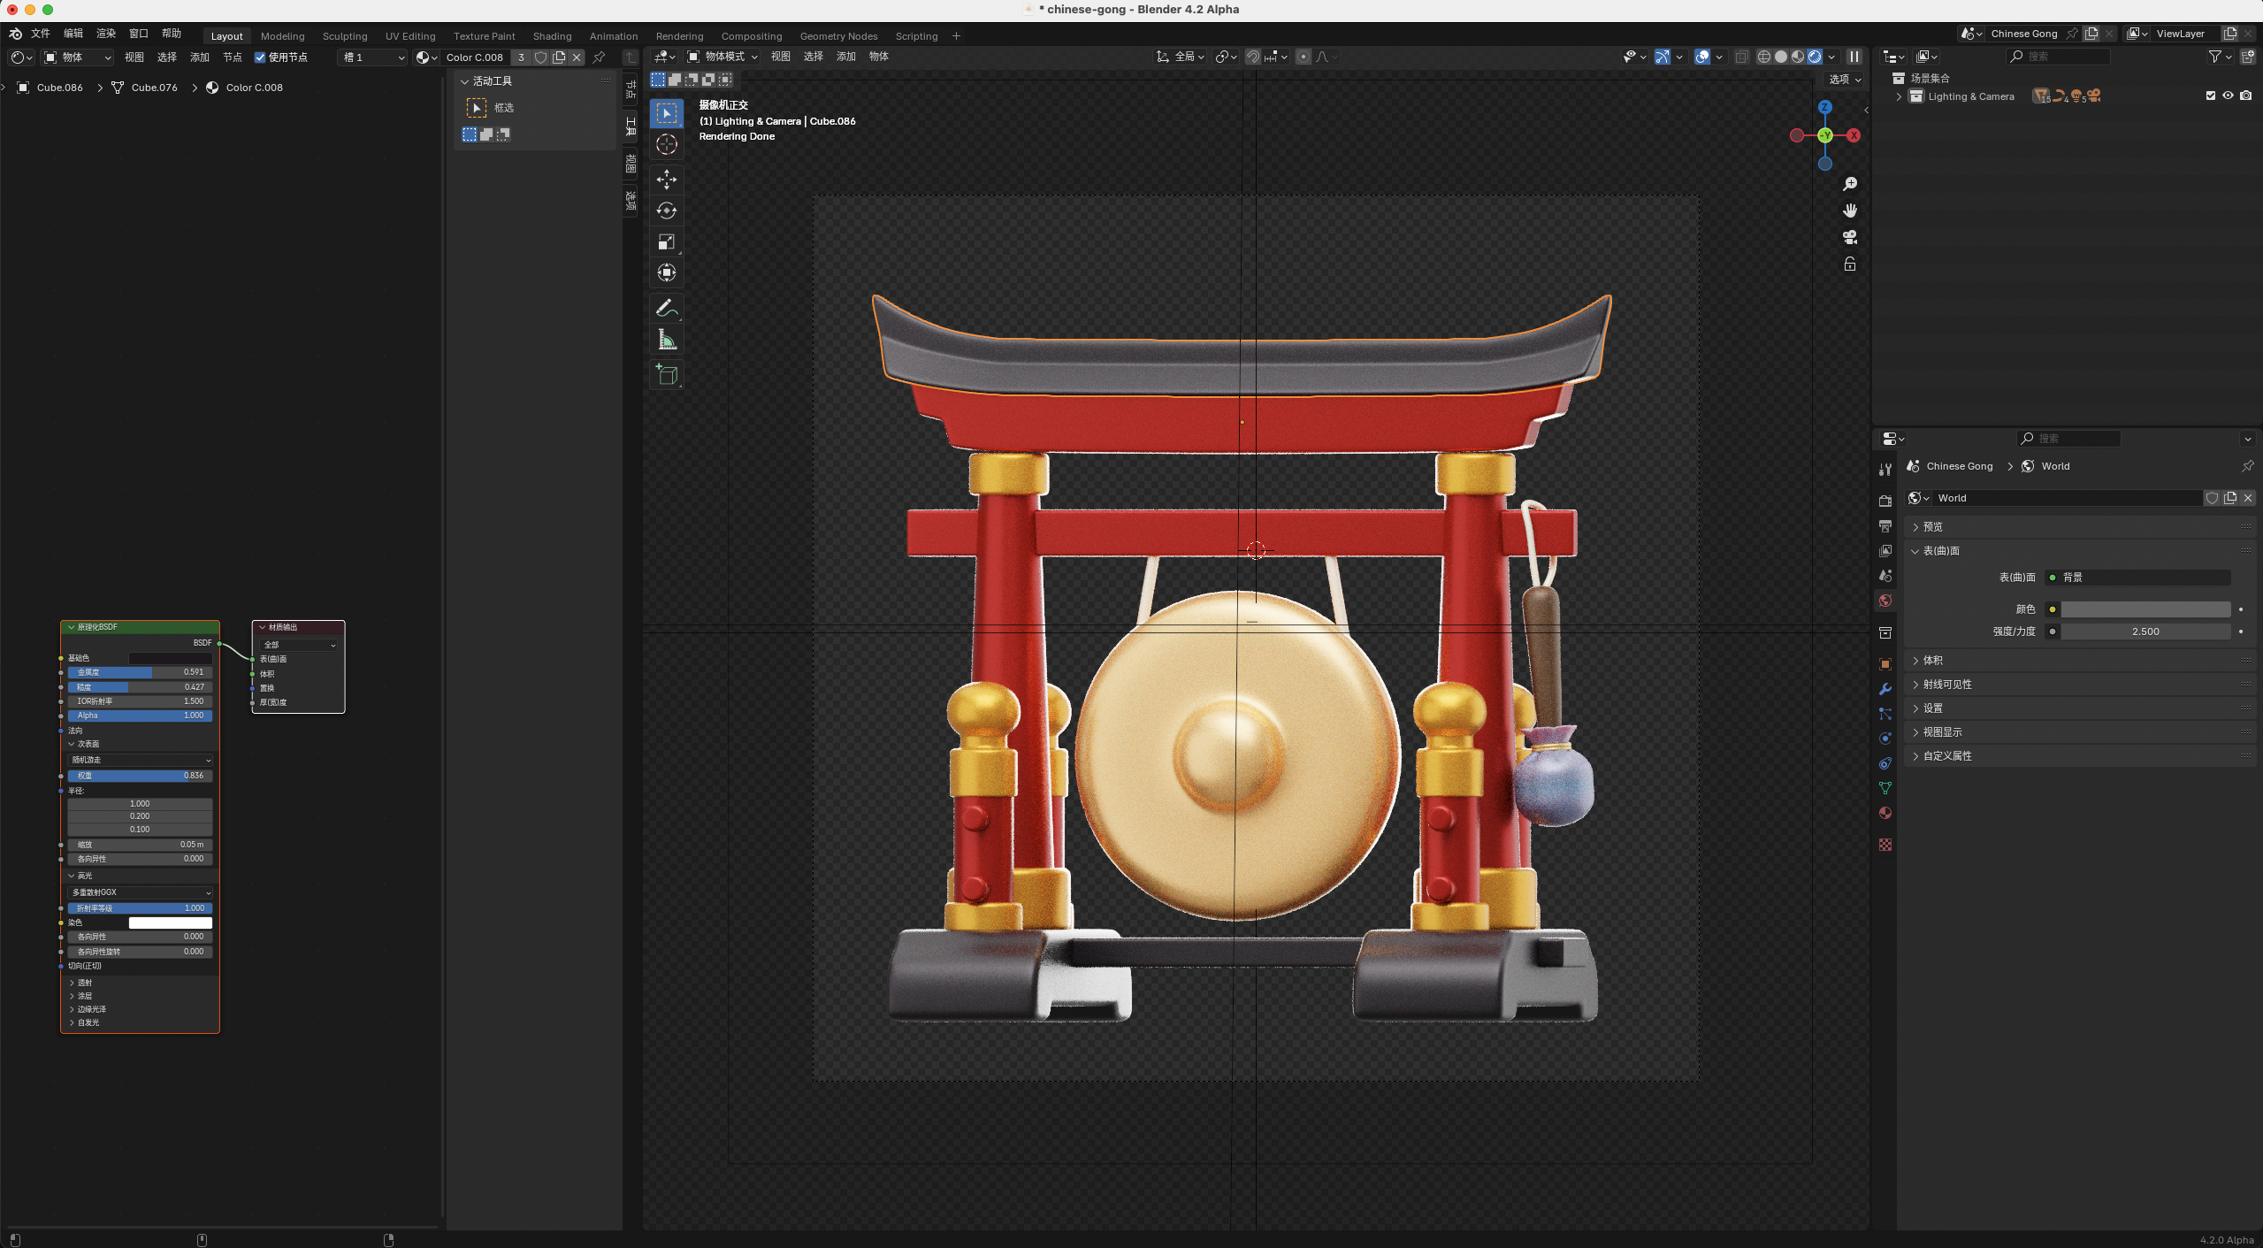This screenshot has width=2263, height=1248.
Task: Click the 背景 surface shader button
Action: click(x=2138, y=577)
